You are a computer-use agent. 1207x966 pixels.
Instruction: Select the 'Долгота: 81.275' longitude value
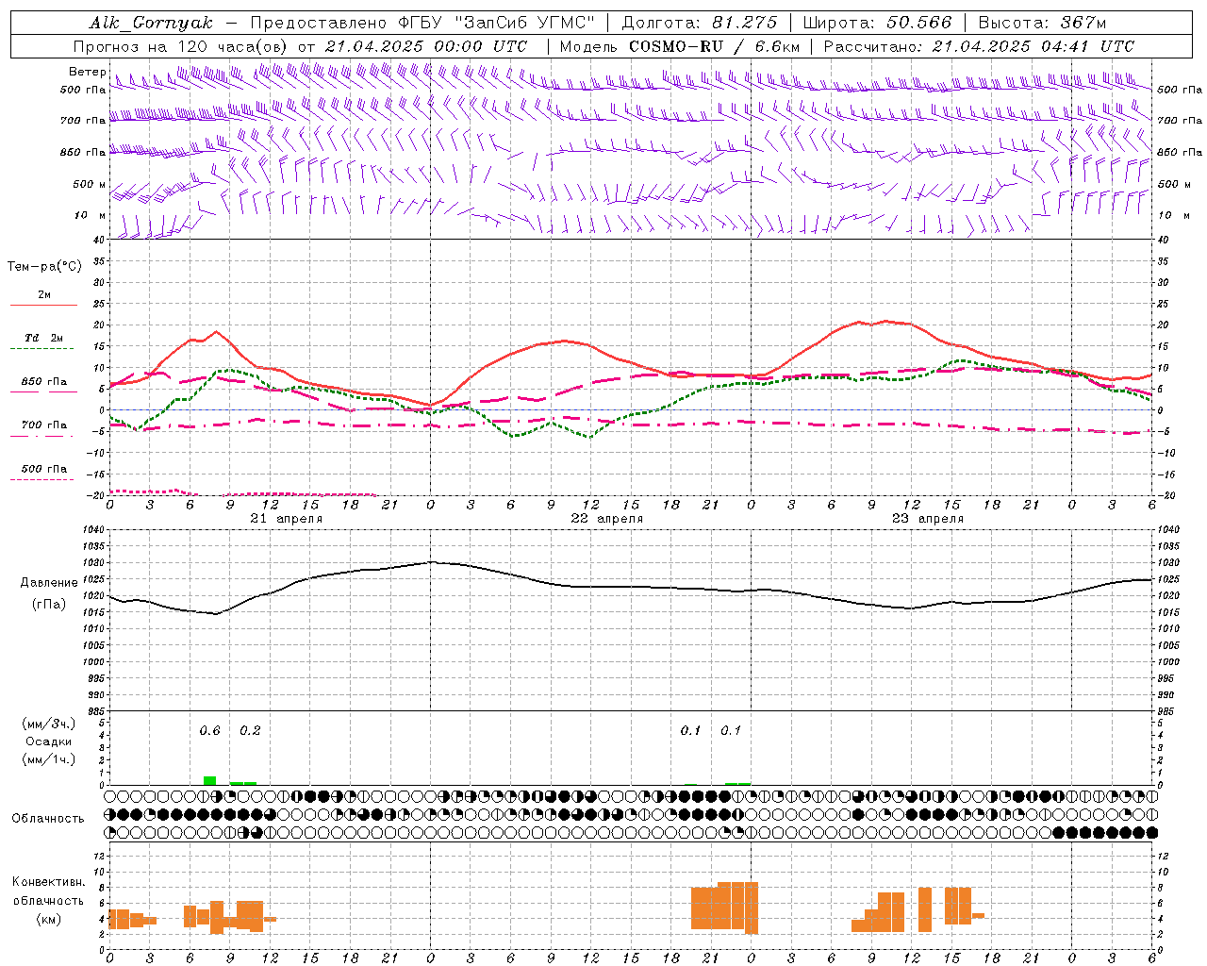click(700, 23)
